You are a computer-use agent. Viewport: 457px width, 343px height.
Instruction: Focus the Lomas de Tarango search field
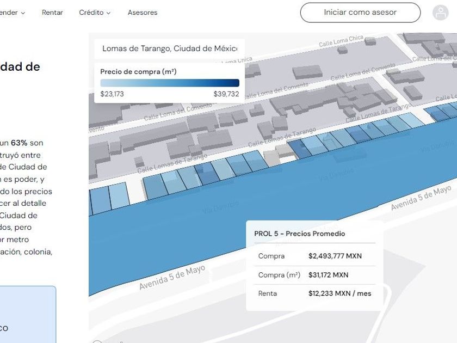click(169, 48)
